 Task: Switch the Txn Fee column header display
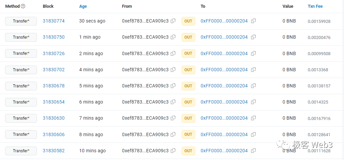point(315,6)
